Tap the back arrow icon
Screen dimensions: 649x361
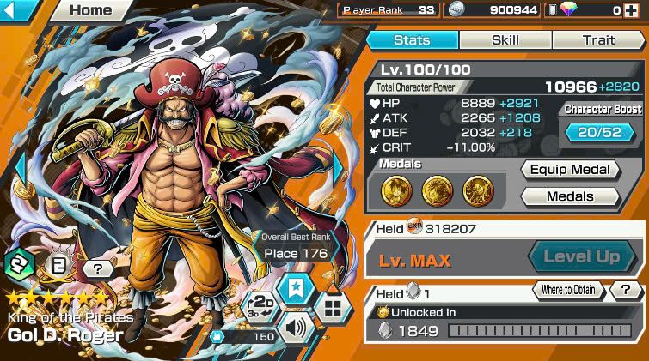tap(10, 10)
